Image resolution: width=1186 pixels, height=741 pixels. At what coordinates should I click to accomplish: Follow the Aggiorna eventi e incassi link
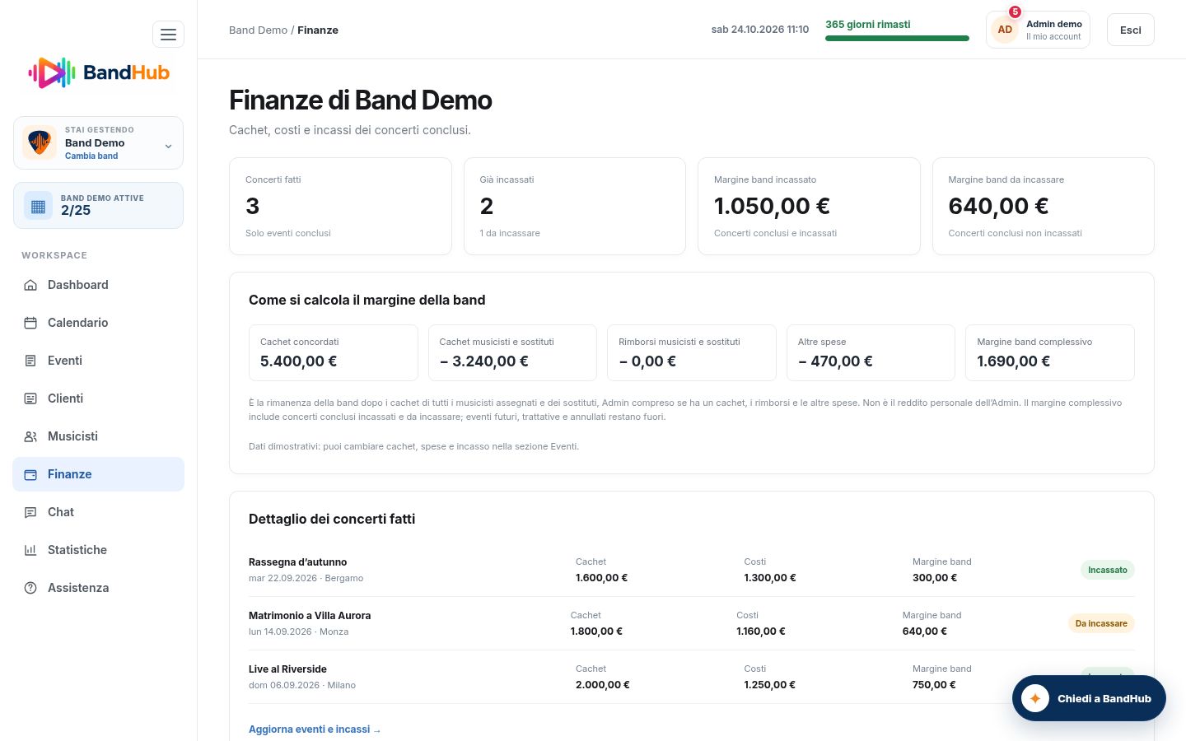(x=315, y=729)
